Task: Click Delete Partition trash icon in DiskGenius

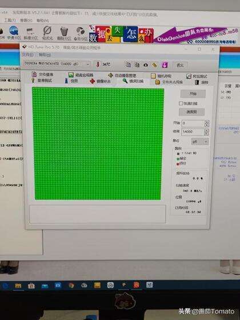Action: (x=64, y=34)
